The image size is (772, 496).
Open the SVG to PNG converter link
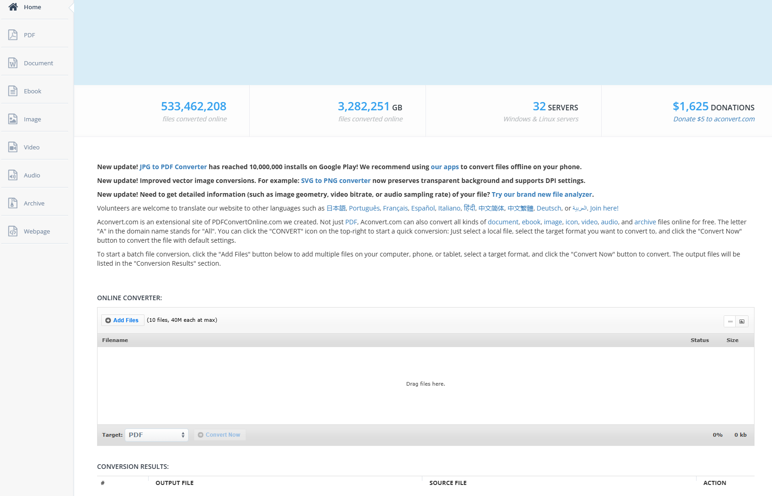point(336,181)
